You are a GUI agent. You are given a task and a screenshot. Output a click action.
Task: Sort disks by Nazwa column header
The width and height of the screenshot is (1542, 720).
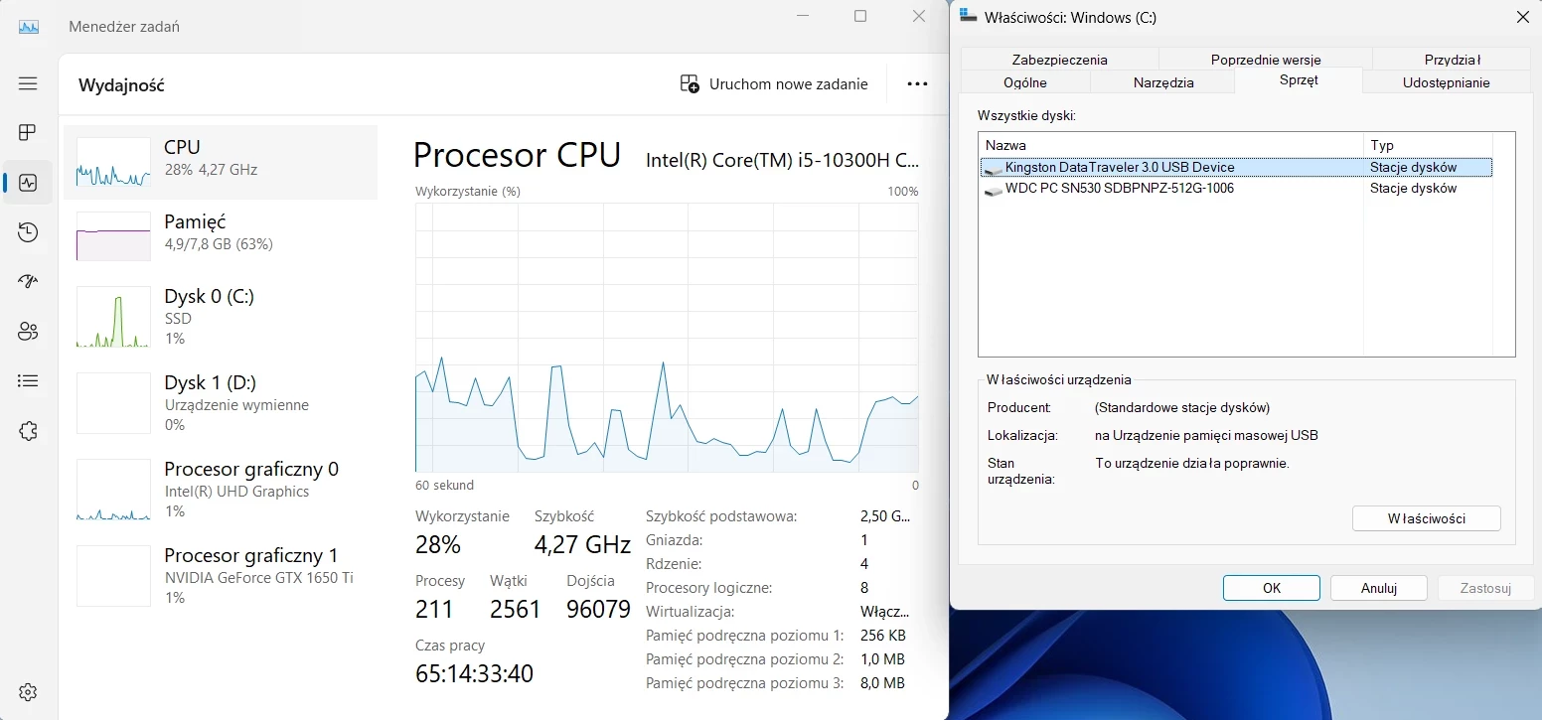(1171, 145)
